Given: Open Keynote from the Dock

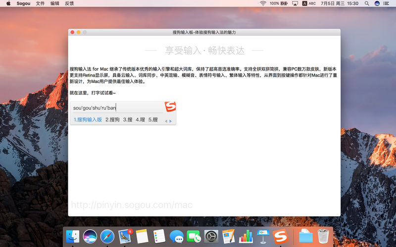Looking at the screenshot, I should click(x=263, y=237).
